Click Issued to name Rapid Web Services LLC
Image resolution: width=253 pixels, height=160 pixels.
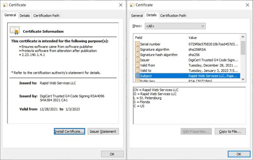[x=58, y=83]
